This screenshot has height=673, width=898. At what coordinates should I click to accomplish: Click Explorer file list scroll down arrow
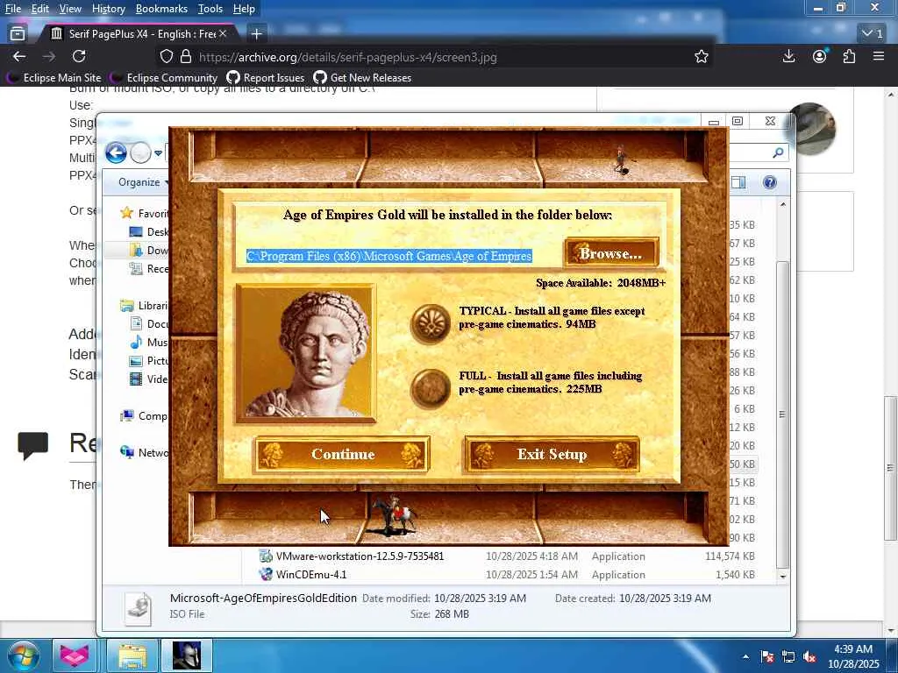783,577
